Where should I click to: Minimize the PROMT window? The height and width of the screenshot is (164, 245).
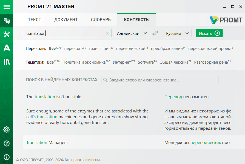(224, 7)
